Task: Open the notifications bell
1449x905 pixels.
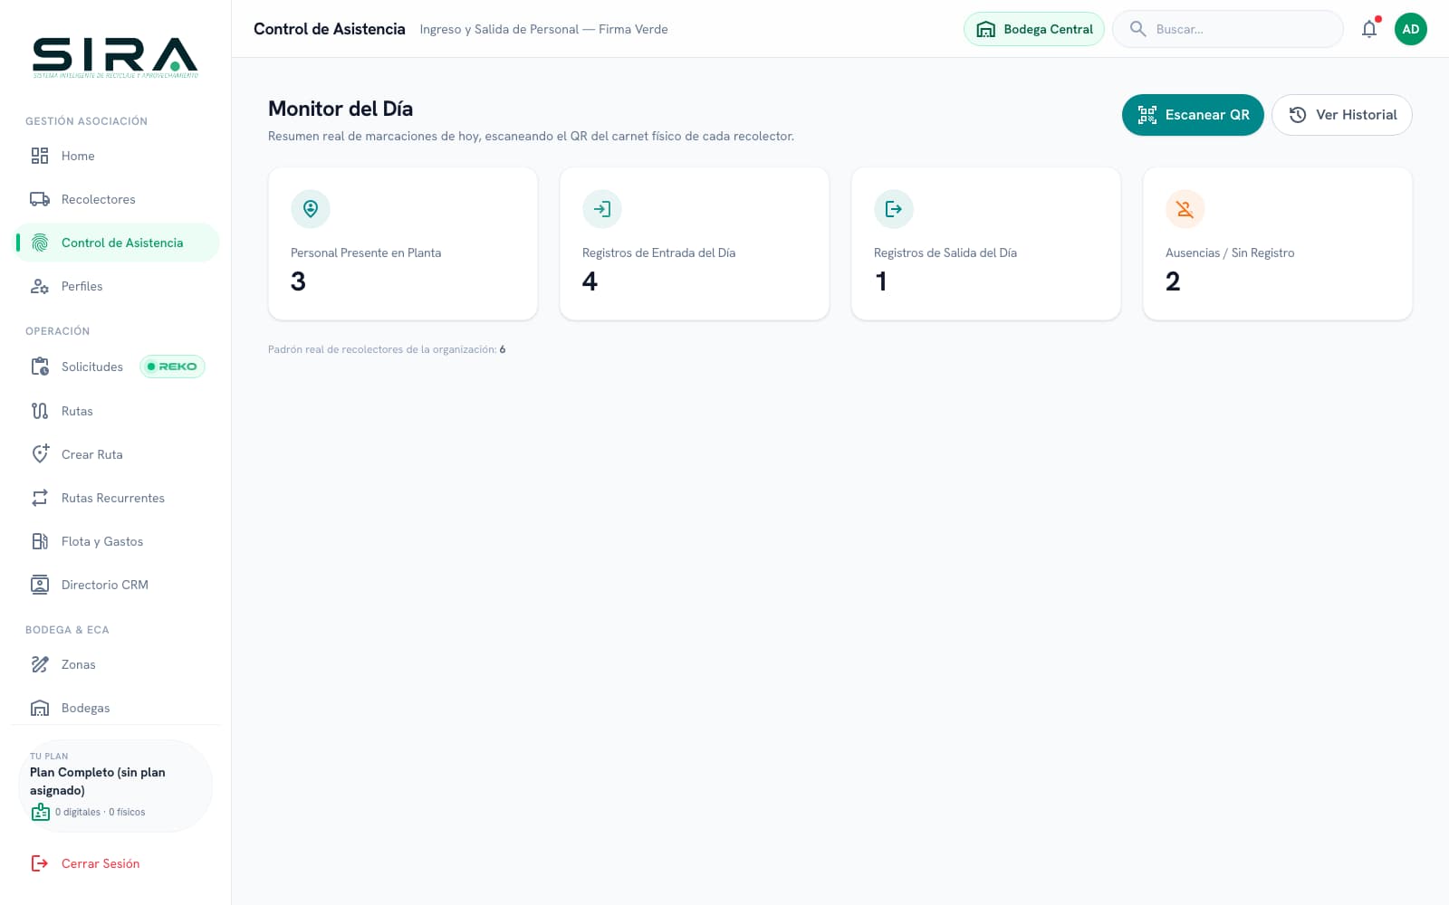Action: [1369, 29]
